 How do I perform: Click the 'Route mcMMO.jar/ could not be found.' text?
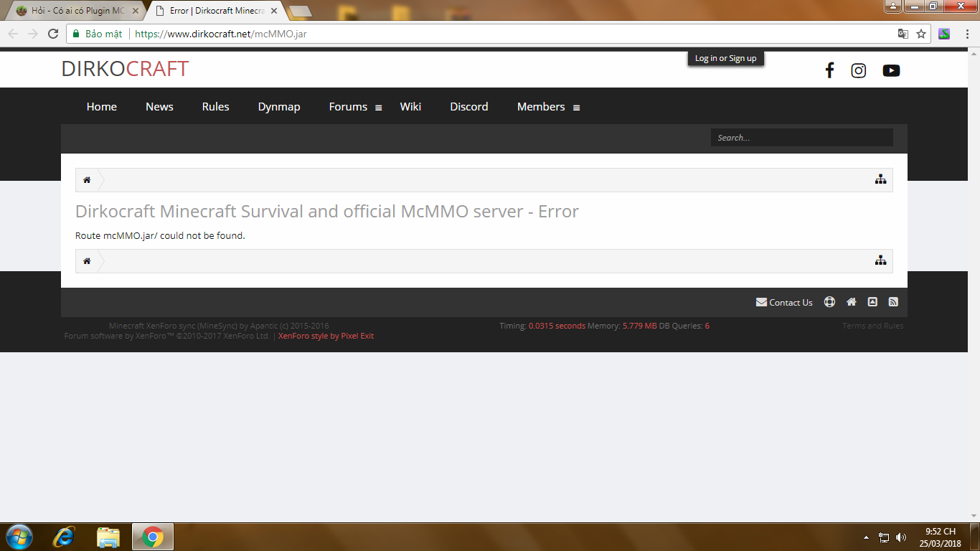[160, 235]
